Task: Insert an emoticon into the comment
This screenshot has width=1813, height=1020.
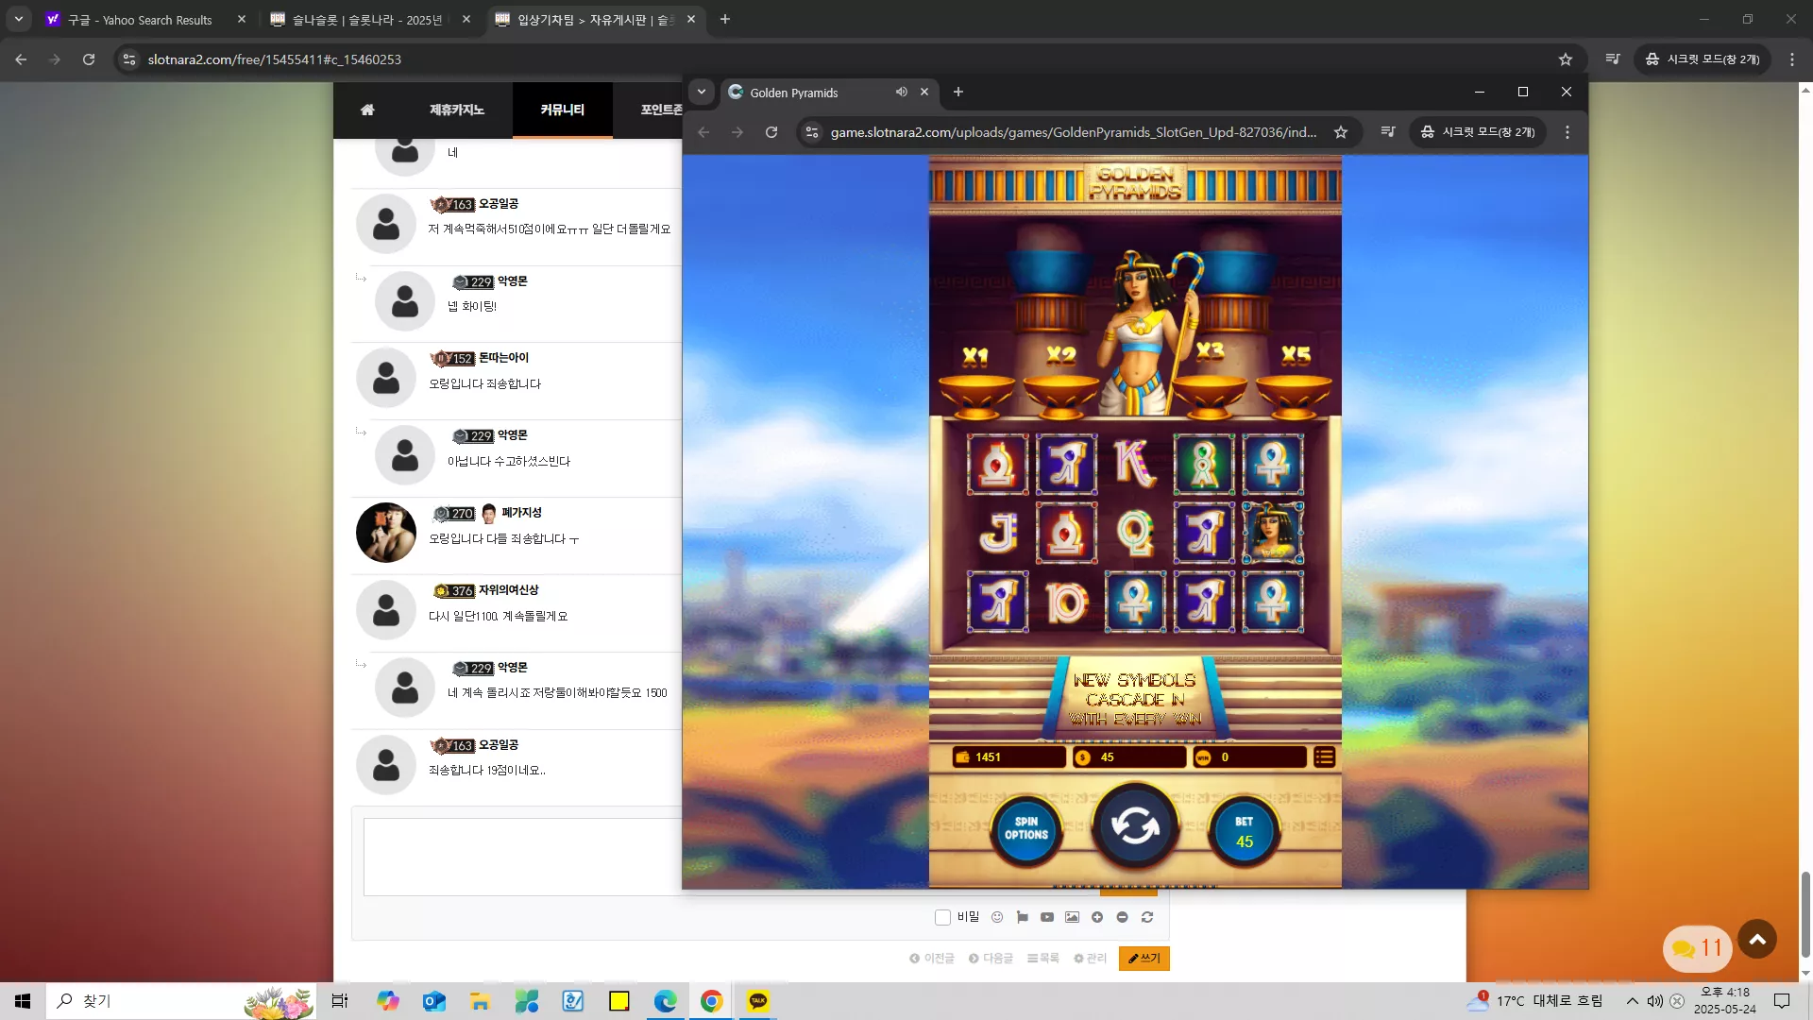Action: click(x=997, y=917)
